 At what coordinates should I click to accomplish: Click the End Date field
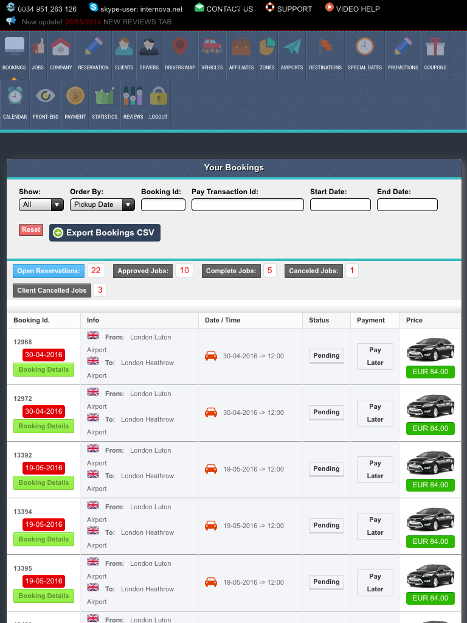click(x=407, y=204)
